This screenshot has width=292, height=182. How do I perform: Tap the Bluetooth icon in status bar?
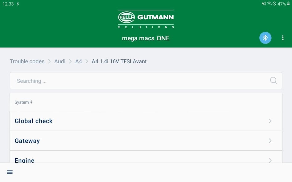tap(18, 4)
